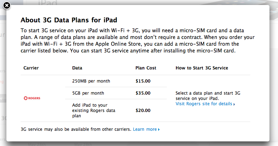
Task: Click the Plan Cost column header
Action: click(x=146, y=68)
